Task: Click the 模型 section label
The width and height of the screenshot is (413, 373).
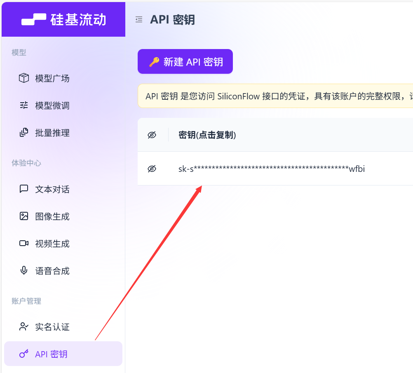Action: 19,52
